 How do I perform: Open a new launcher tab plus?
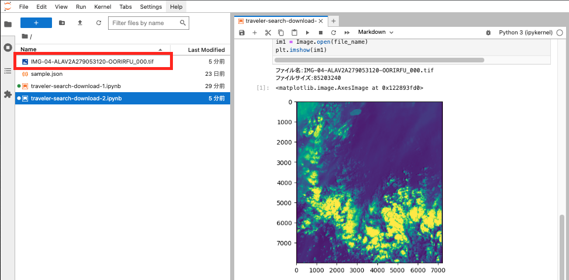pyautogui.click(x=334, y=21)
